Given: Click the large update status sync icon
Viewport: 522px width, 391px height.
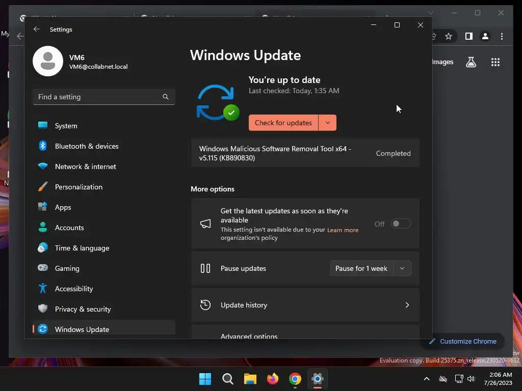Looking at the screenshot, I should click(x=217, y=102).
